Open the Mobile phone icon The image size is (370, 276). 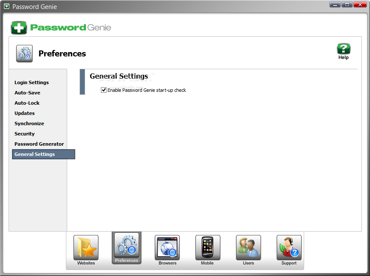click(207, 247)
